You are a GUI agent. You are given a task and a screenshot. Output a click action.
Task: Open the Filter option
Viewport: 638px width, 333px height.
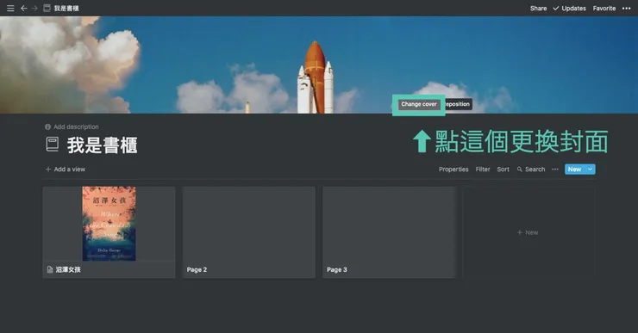[483, 170]
